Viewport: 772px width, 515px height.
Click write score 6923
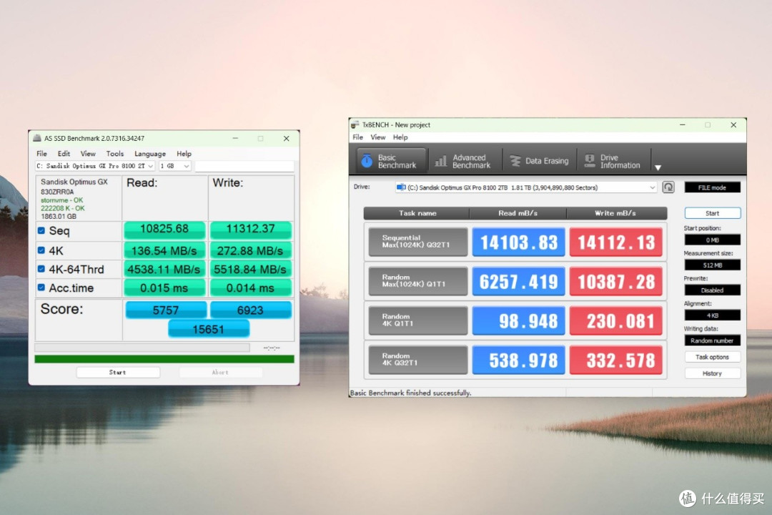pyautogui.click(x=251, y=310)
